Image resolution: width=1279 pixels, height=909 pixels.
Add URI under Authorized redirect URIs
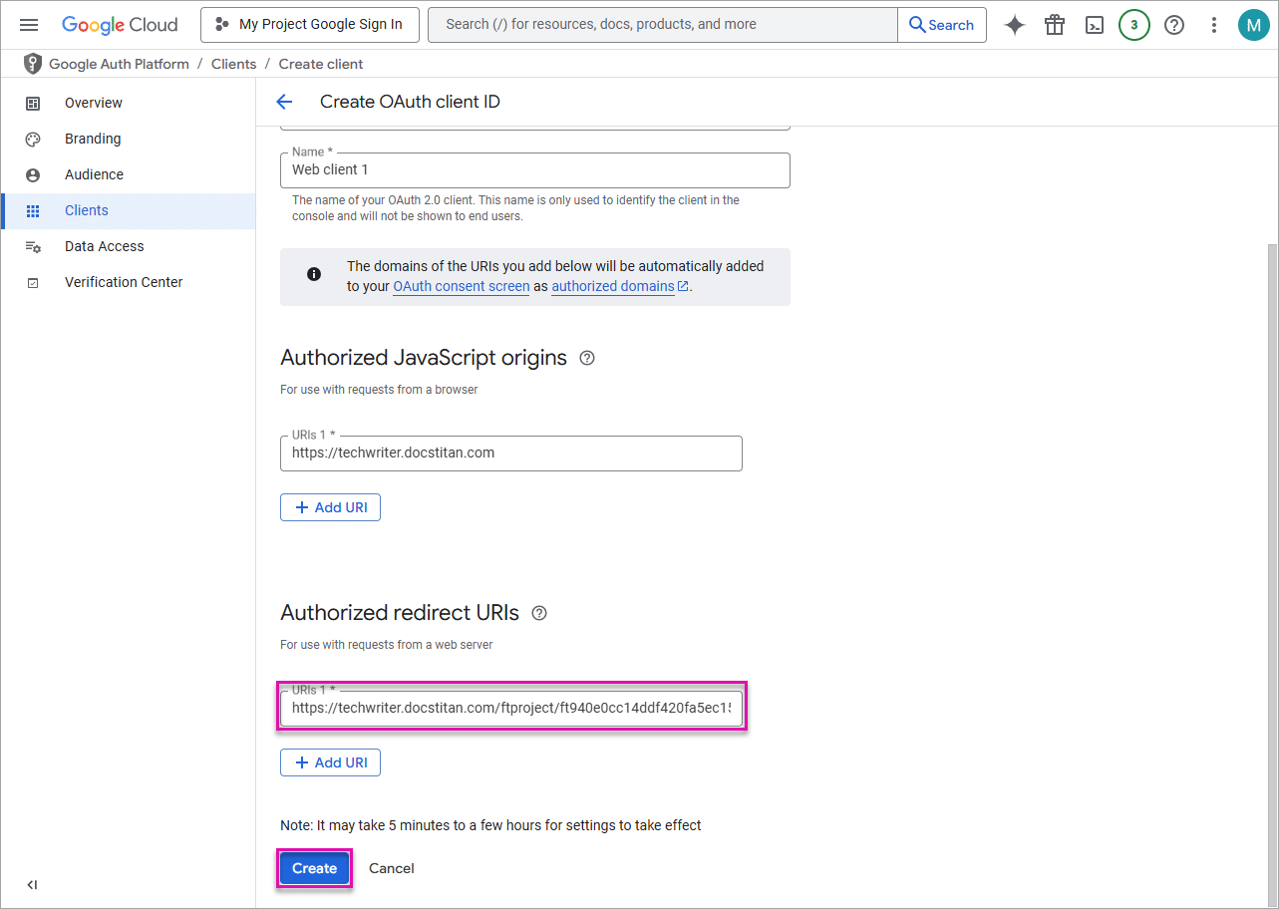tap(330, 762)
